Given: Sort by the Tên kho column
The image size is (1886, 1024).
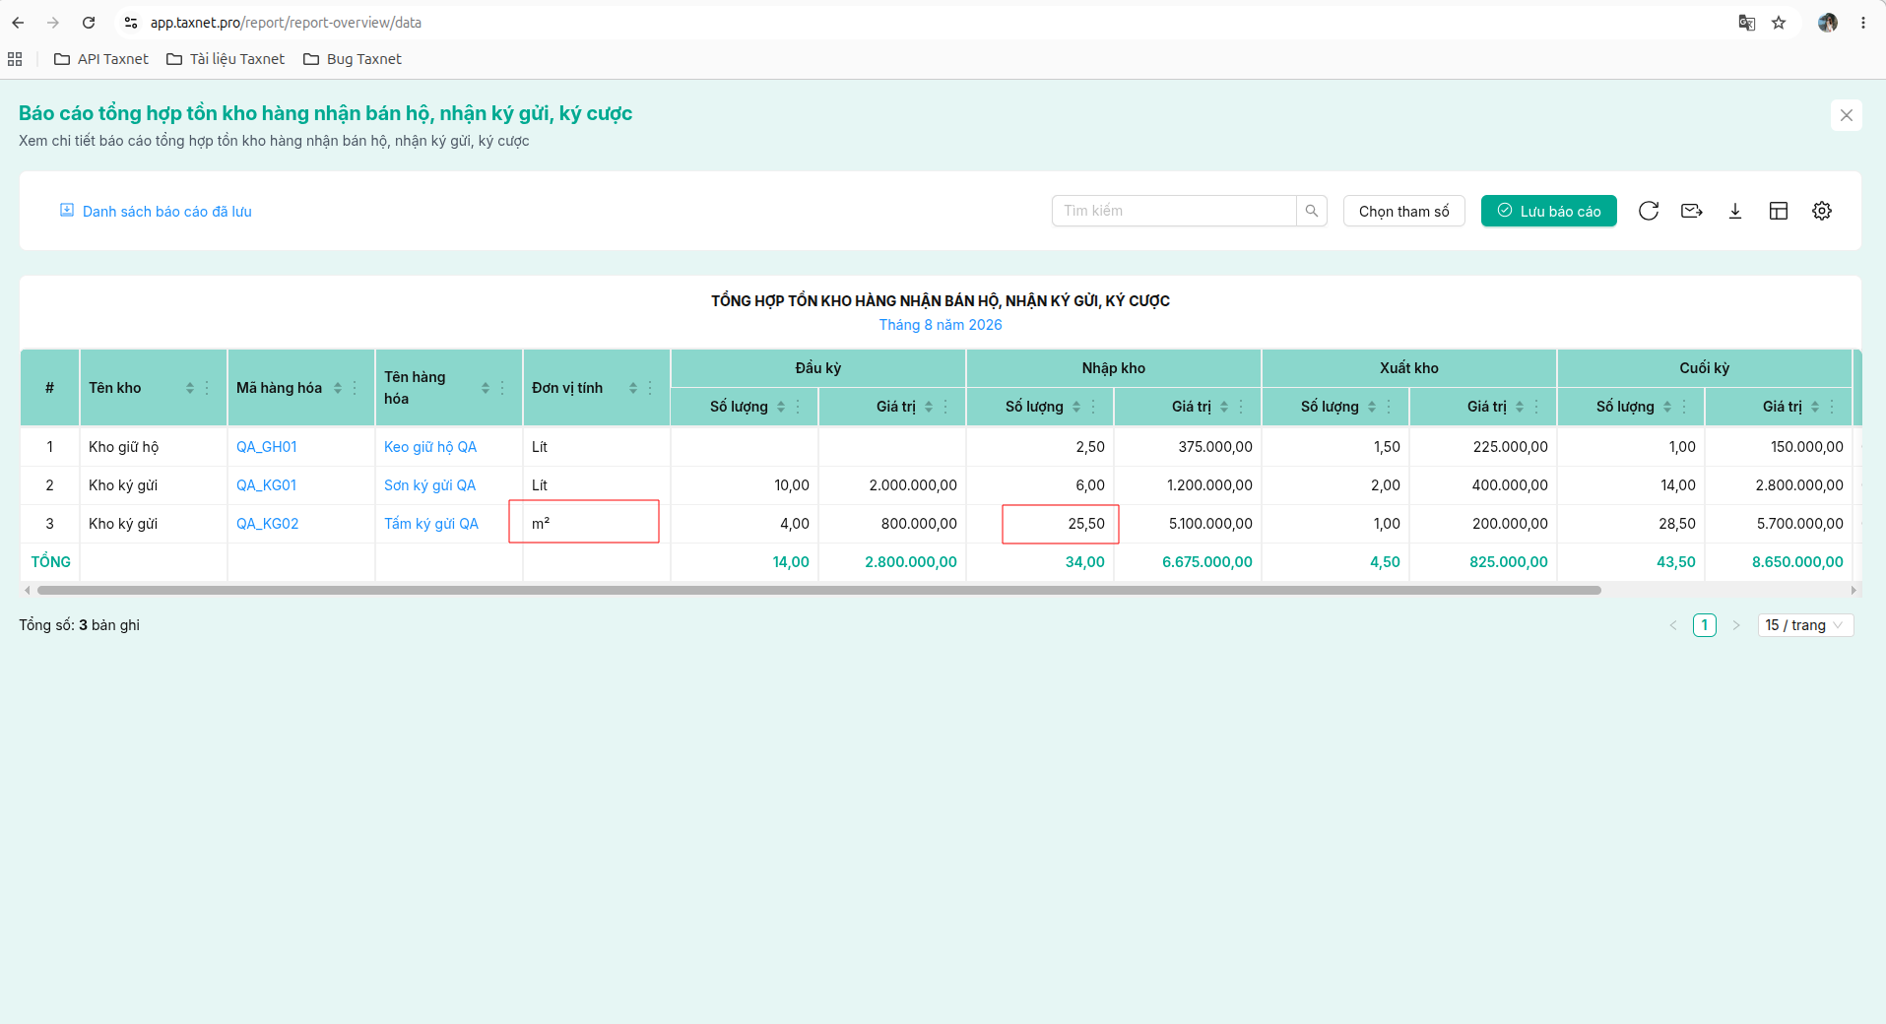Looking at the screenshot, I should (x=190, y=388).
